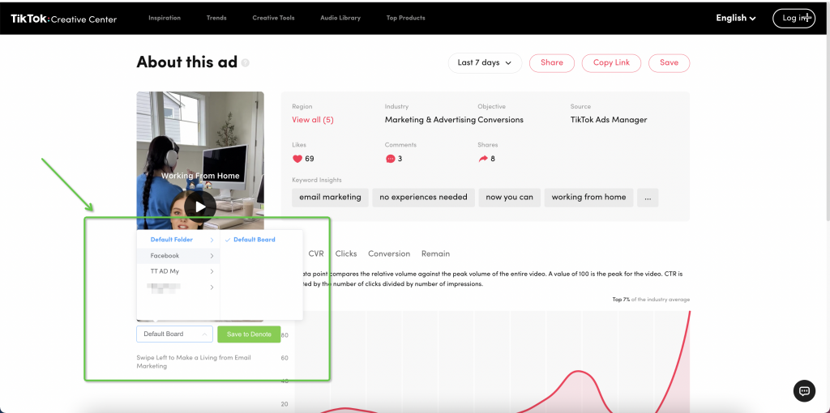Click the Copy Link button
This screenshot has width=830, height=413.
click(611, 62)
